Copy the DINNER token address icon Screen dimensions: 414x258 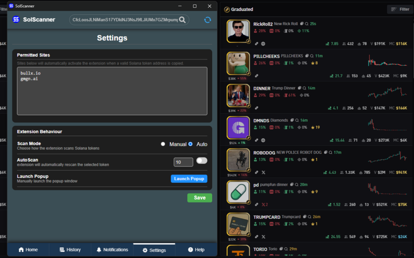pos(299,88)
